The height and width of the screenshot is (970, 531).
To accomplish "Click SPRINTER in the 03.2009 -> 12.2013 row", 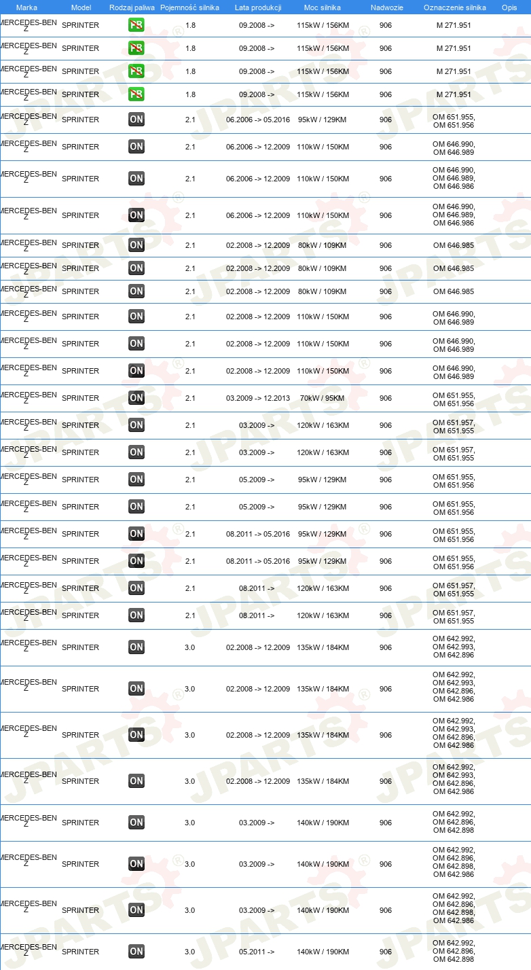I will coord(80,398).
